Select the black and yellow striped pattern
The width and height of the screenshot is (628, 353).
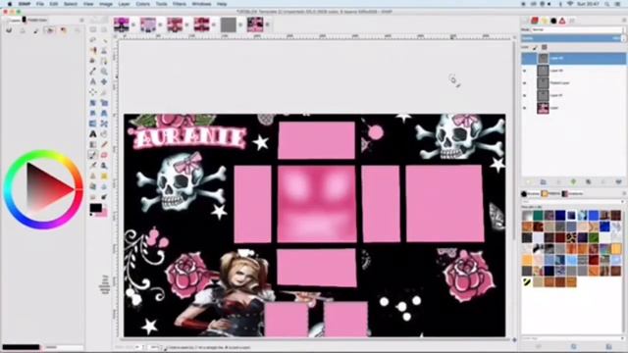coord(527,282)
